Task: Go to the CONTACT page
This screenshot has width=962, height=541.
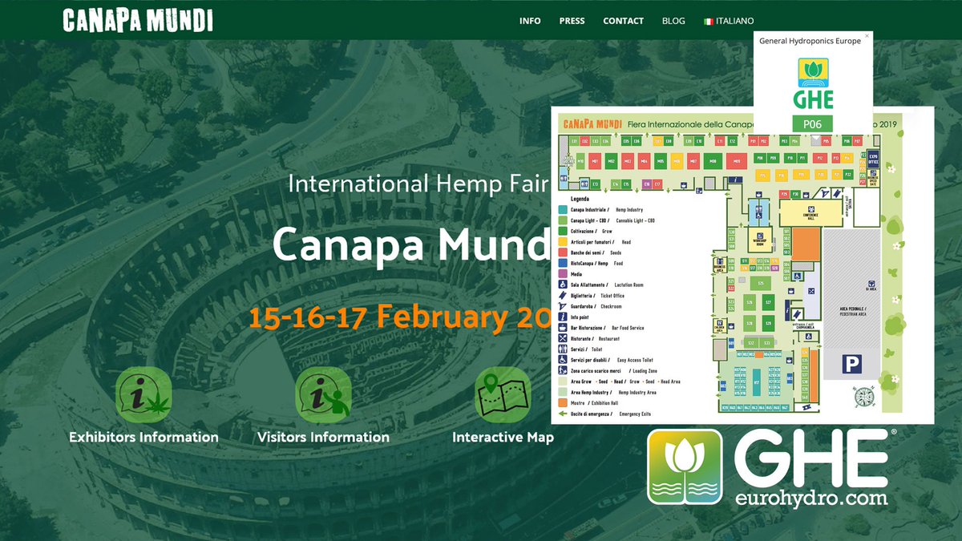Action: pos(623,21)
